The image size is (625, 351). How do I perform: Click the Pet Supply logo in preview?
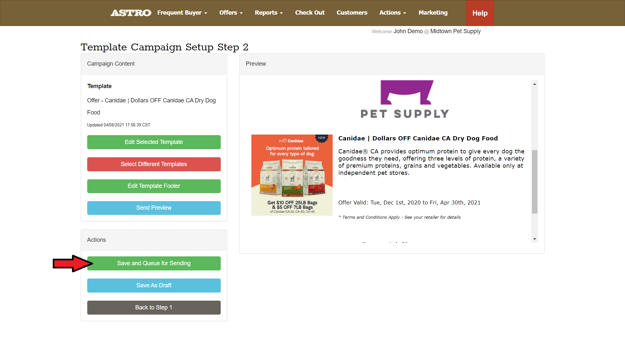tap(405, 99)
